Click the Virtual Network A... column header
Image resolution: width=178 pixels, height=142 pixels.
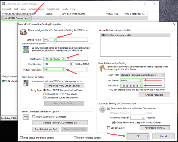point(135,14)
